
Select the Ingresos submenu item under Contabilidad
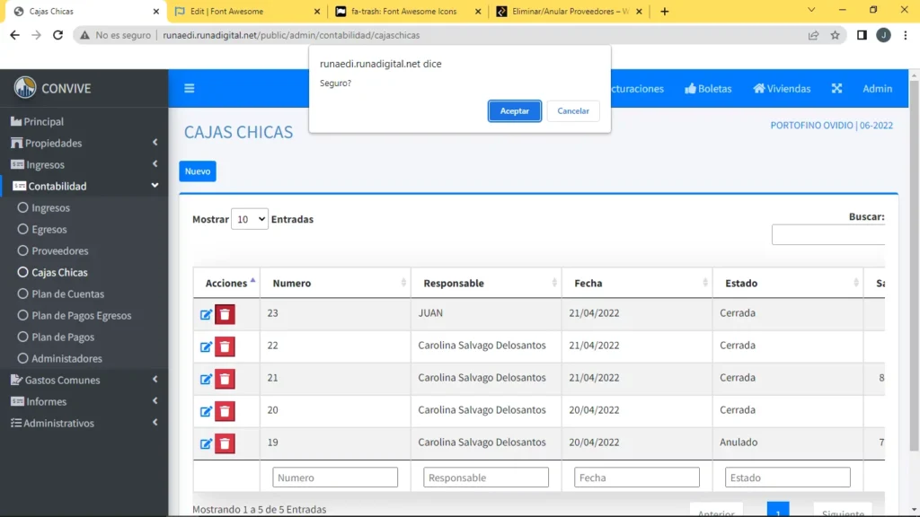point(50,208)
